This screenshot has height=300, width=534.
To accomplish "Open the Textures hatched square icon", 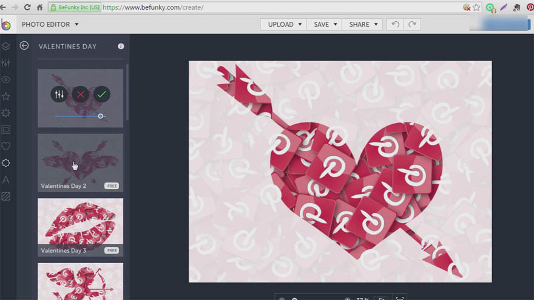I will tap(6, 196).
